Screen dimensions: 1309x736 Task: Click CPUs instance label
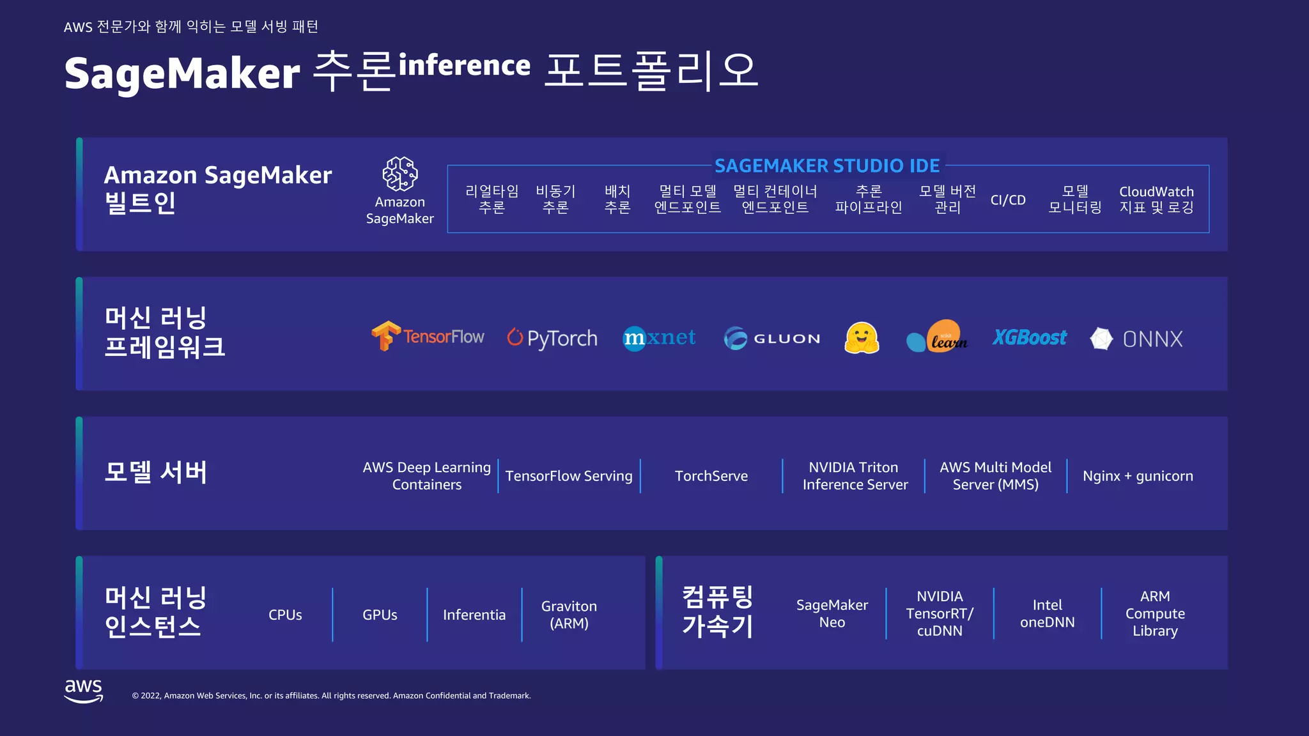coord(285,615)
